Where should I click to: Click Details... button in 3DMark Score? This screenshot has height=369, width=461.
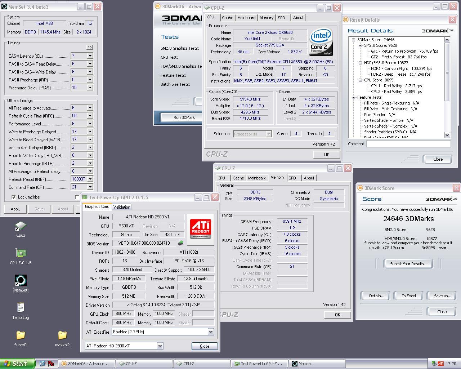coord(376,296)
